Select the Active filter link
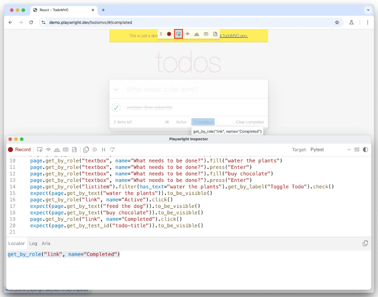 coord(181,122)
